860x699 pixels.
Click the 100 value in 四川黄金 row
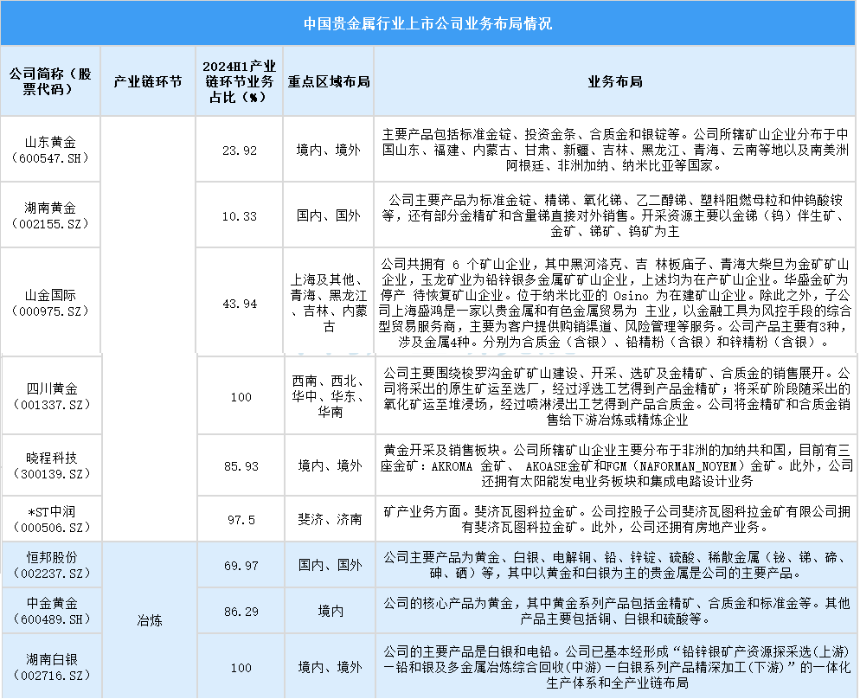241,397
